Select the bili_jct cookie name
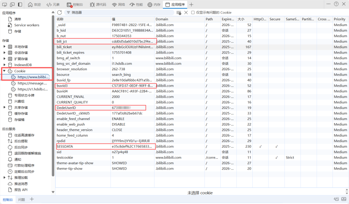The width and height of the screenshot is (349, 204). coord(62,42)
